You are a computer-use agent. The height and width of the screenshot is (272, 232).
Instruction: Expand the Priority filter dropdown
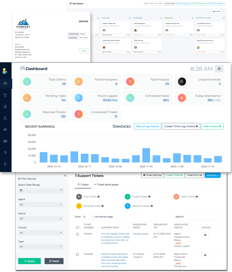[x=41, y=233]
